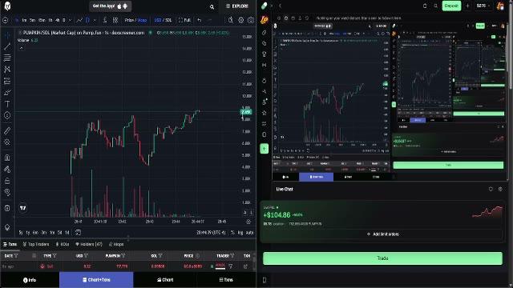Select the trend line drawing tool
The height and width of the screenshot is (288, 513).
(7, 46)
